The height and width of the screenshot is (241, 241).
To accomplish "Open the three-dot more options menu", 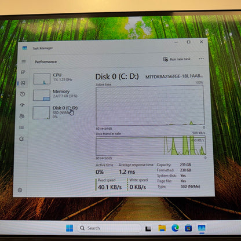I will point(201,59).
